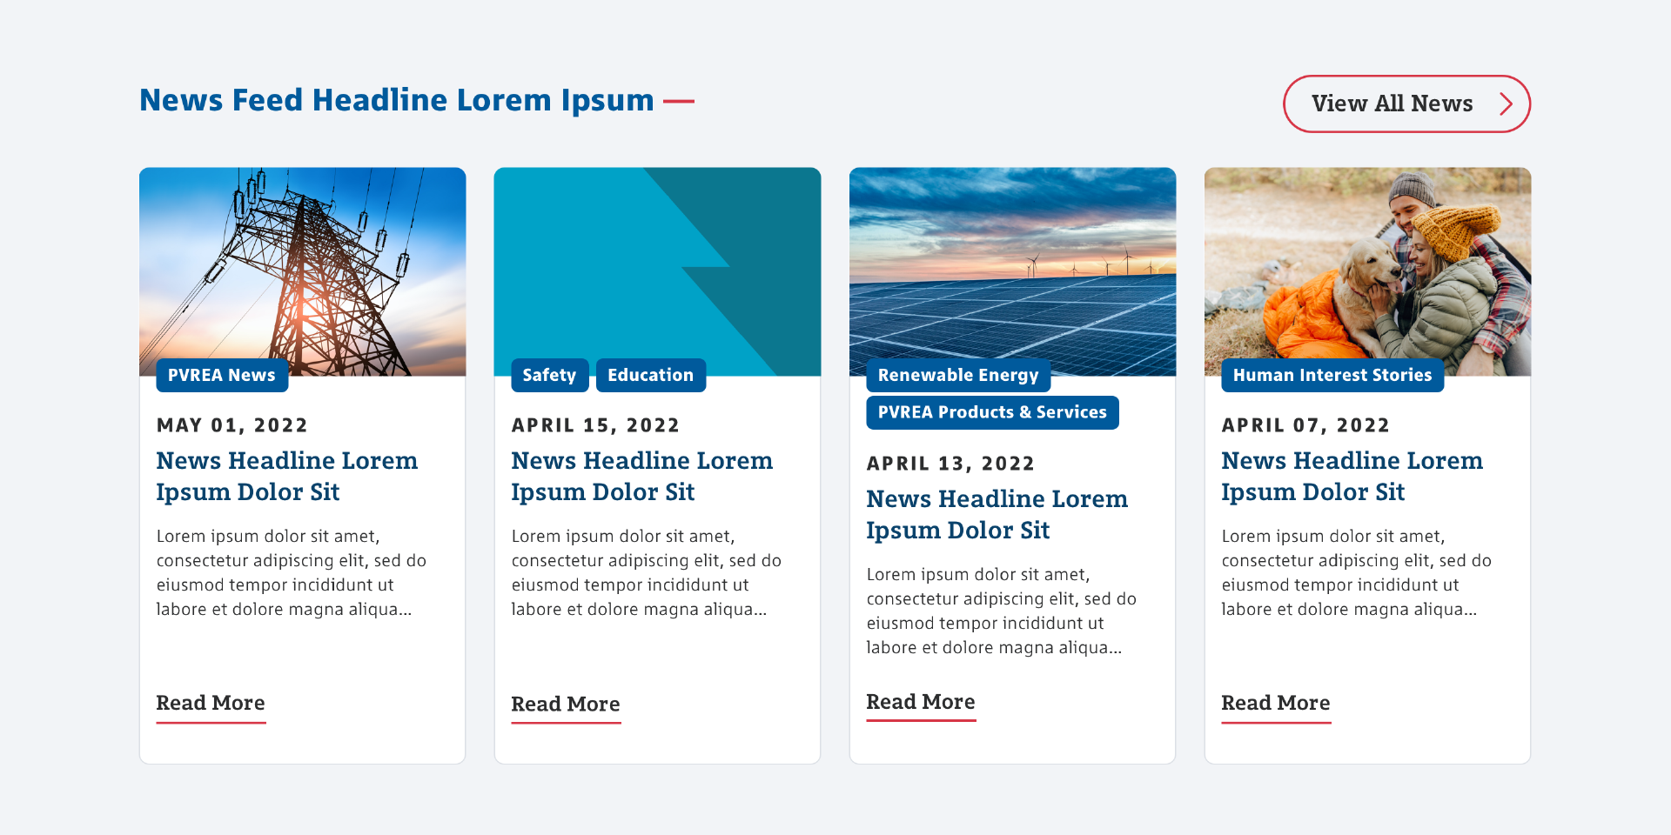Open the April 13, 2022 news headline
This screenshot has width=1671, height=835.
[997, 514]
